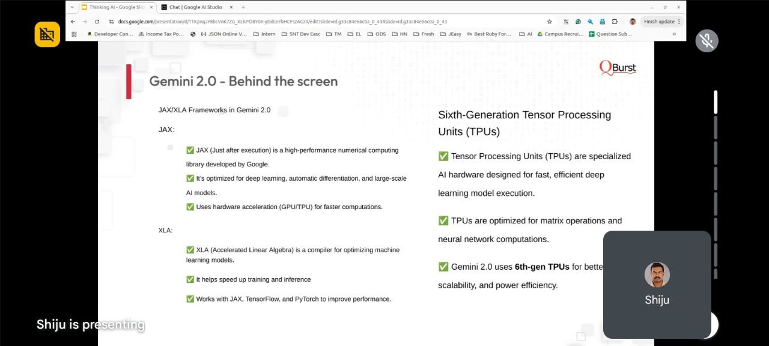Open the Intern bookmarks folder

(x=264, y=34)
